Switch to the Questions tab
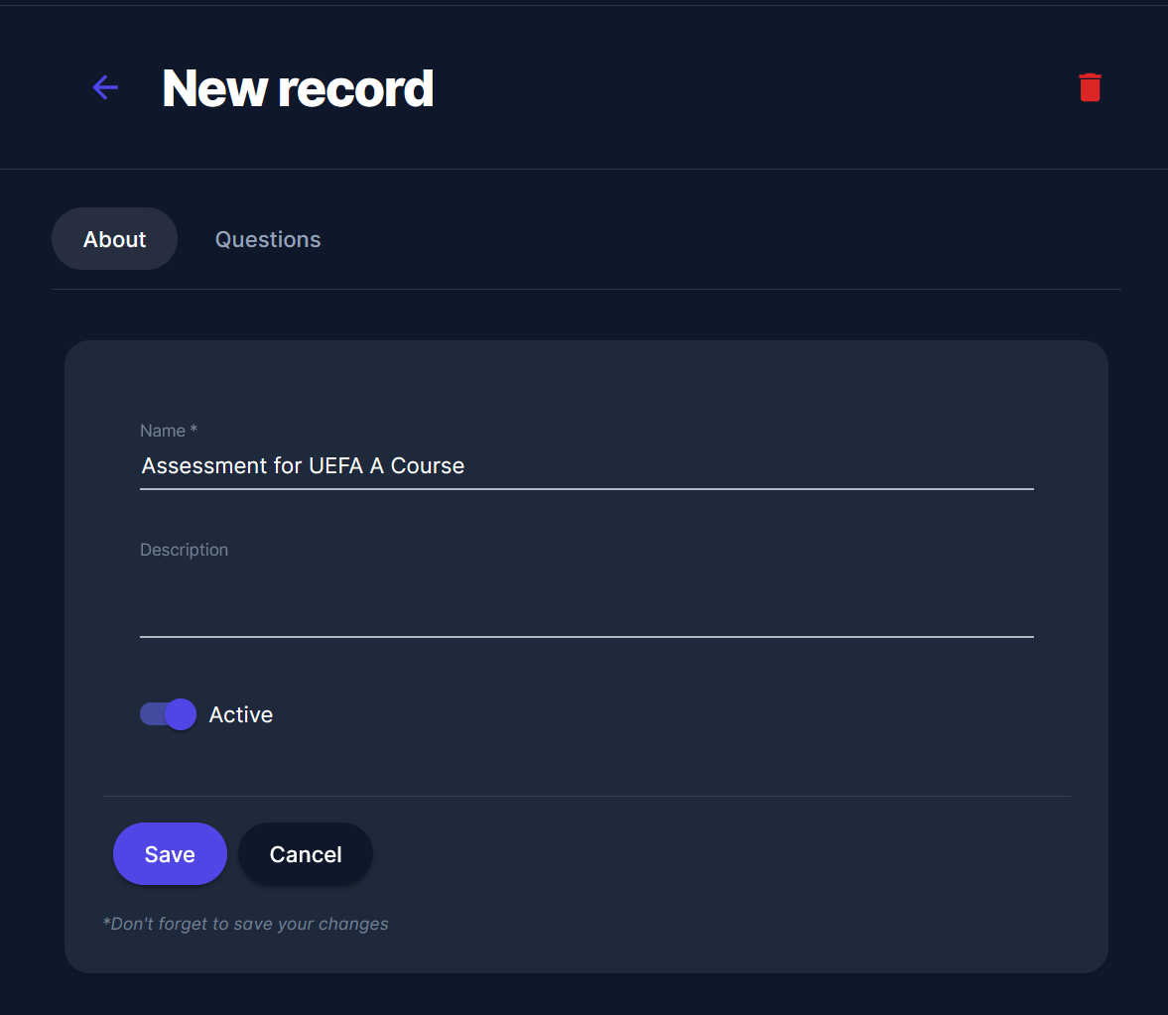The height and width of the screenshot is (1015, 1168). click(268, 239)
